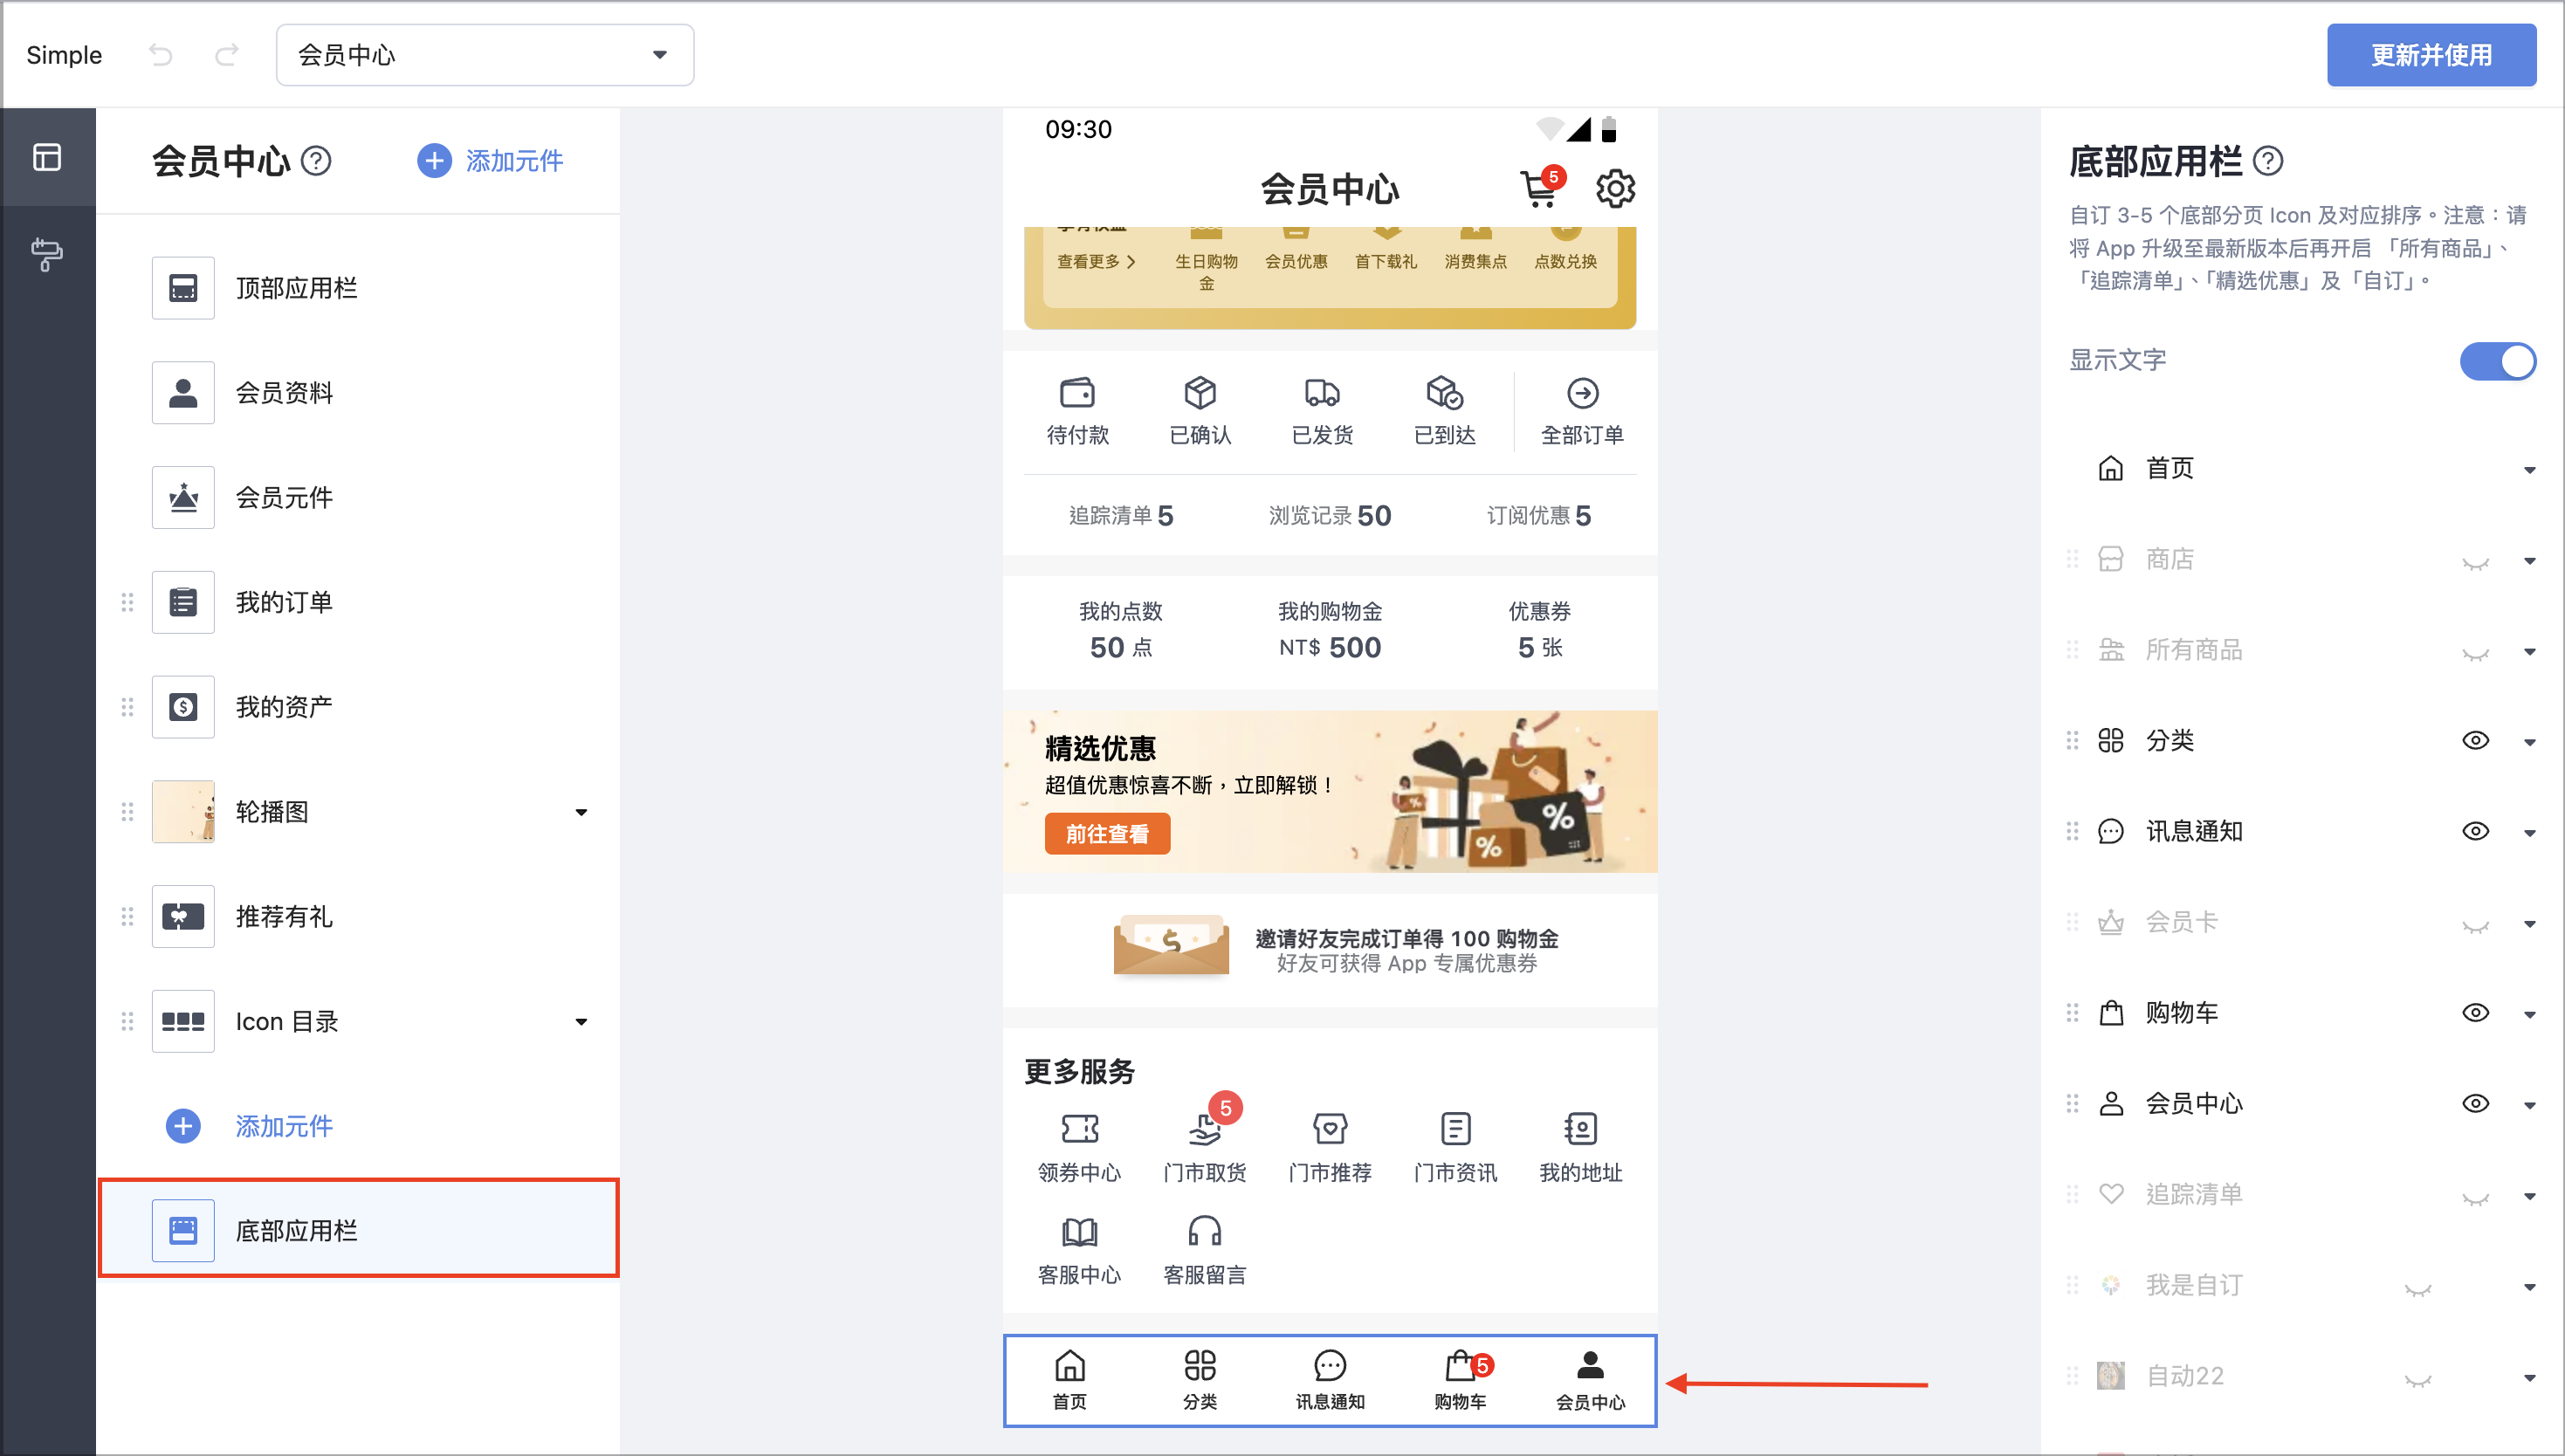This screenshot has width=2565, height=1456.
Task: Tap 已到达 package icon in preview
Action: click(x=1445, y=392)
